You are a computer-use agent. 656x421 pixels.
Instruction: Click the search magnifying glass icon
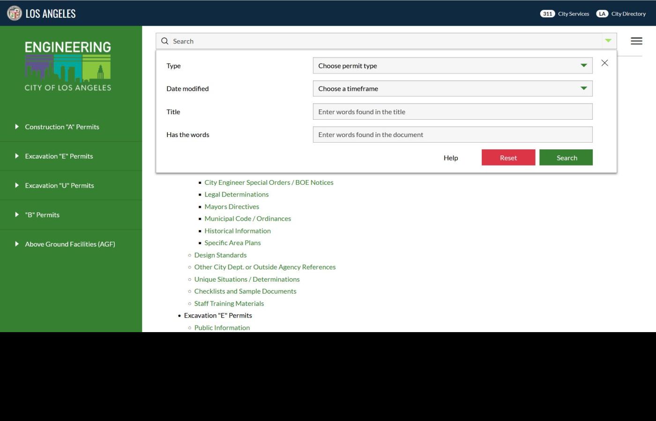[165, 41]
